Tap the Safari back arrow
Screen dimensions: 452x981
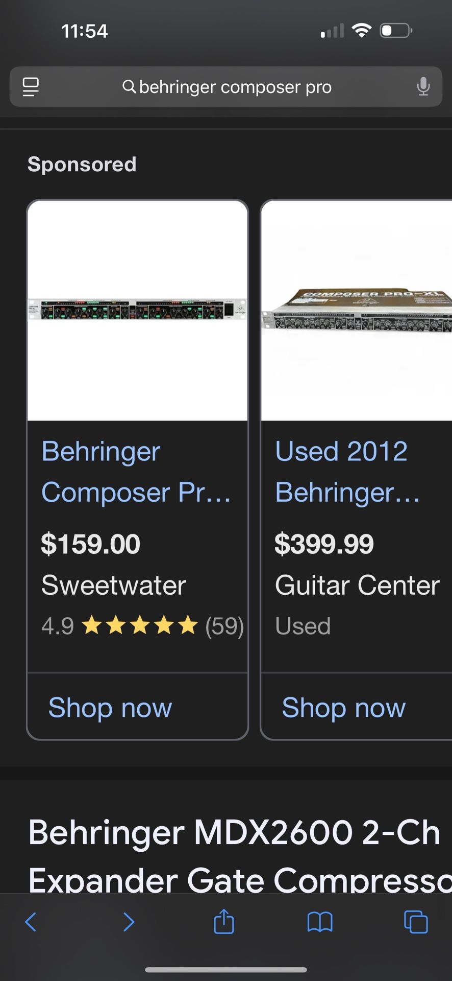[x=31, y=922]
